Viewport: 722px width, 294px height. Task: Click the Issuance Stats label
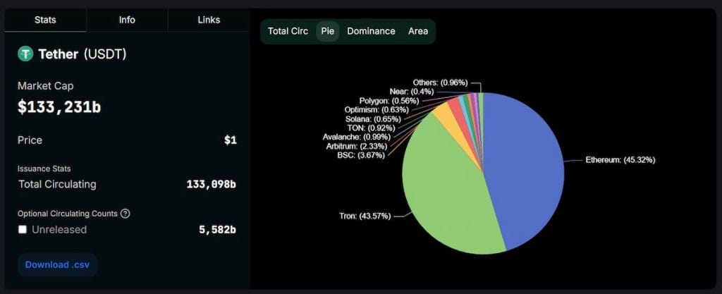[x=44, y=169]
